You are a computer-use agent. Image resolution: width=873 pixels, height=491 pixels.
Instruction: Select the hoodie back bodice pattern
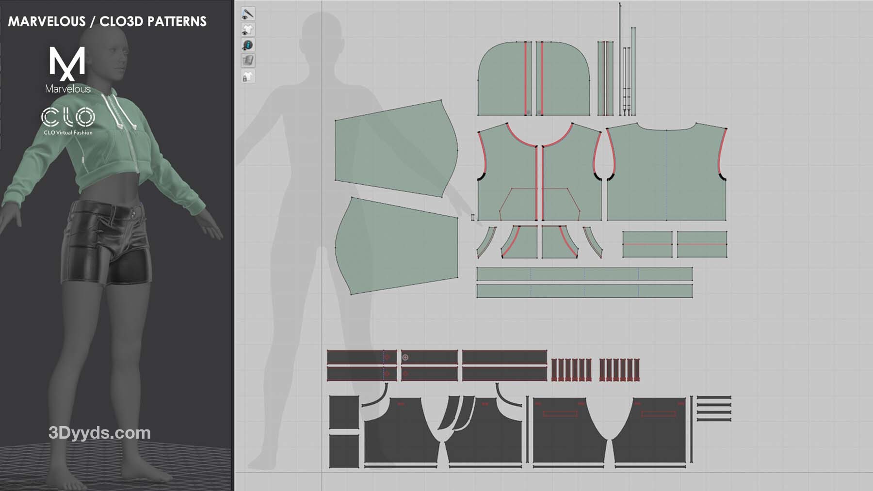666,174
